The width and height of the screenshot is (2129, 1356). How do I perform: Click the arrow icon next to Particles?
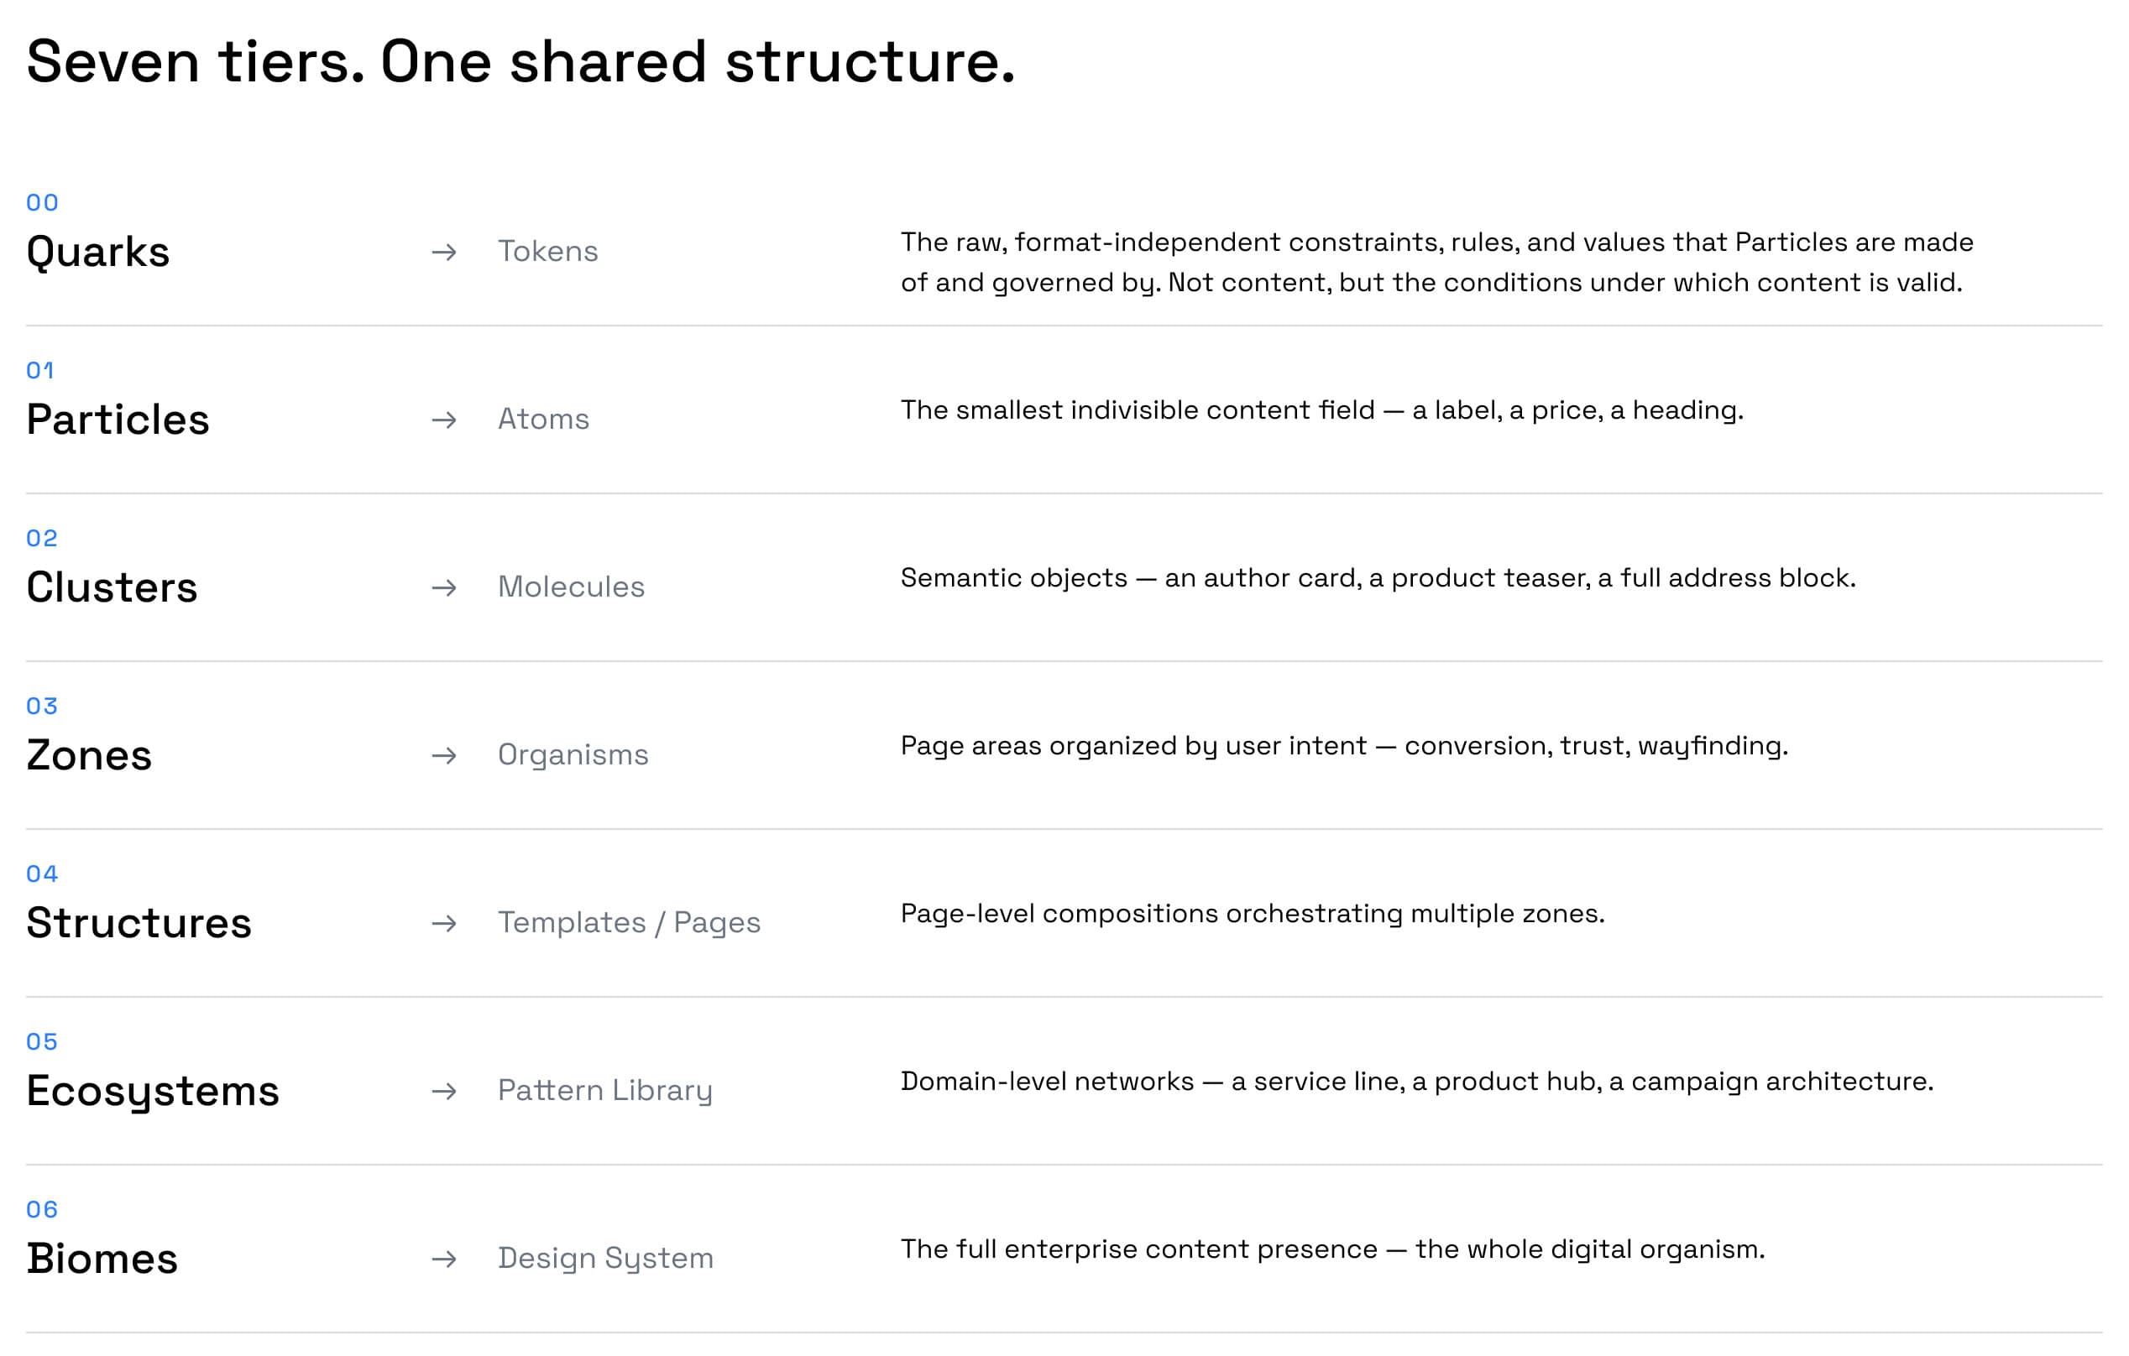point(444,420)
